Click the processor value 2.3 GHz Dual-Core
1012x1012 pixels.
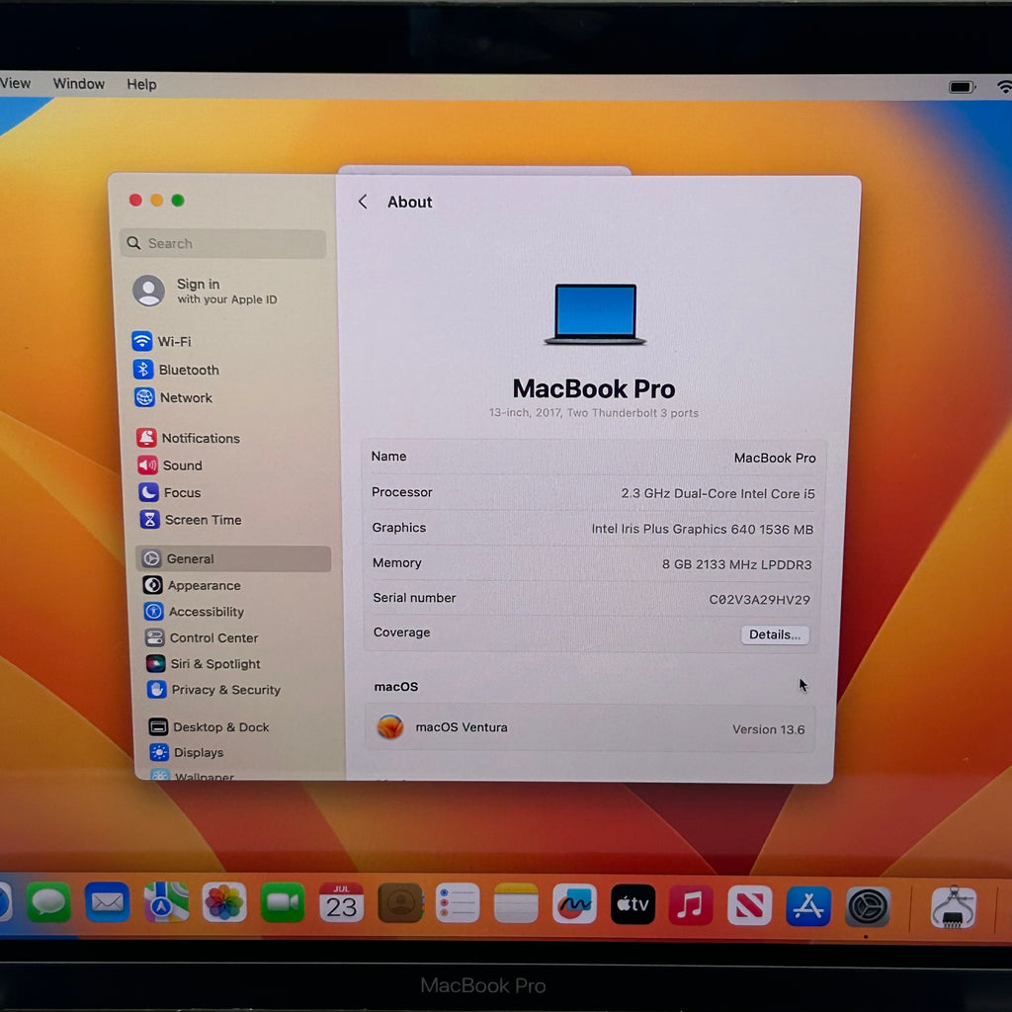(x=717, y=494)
